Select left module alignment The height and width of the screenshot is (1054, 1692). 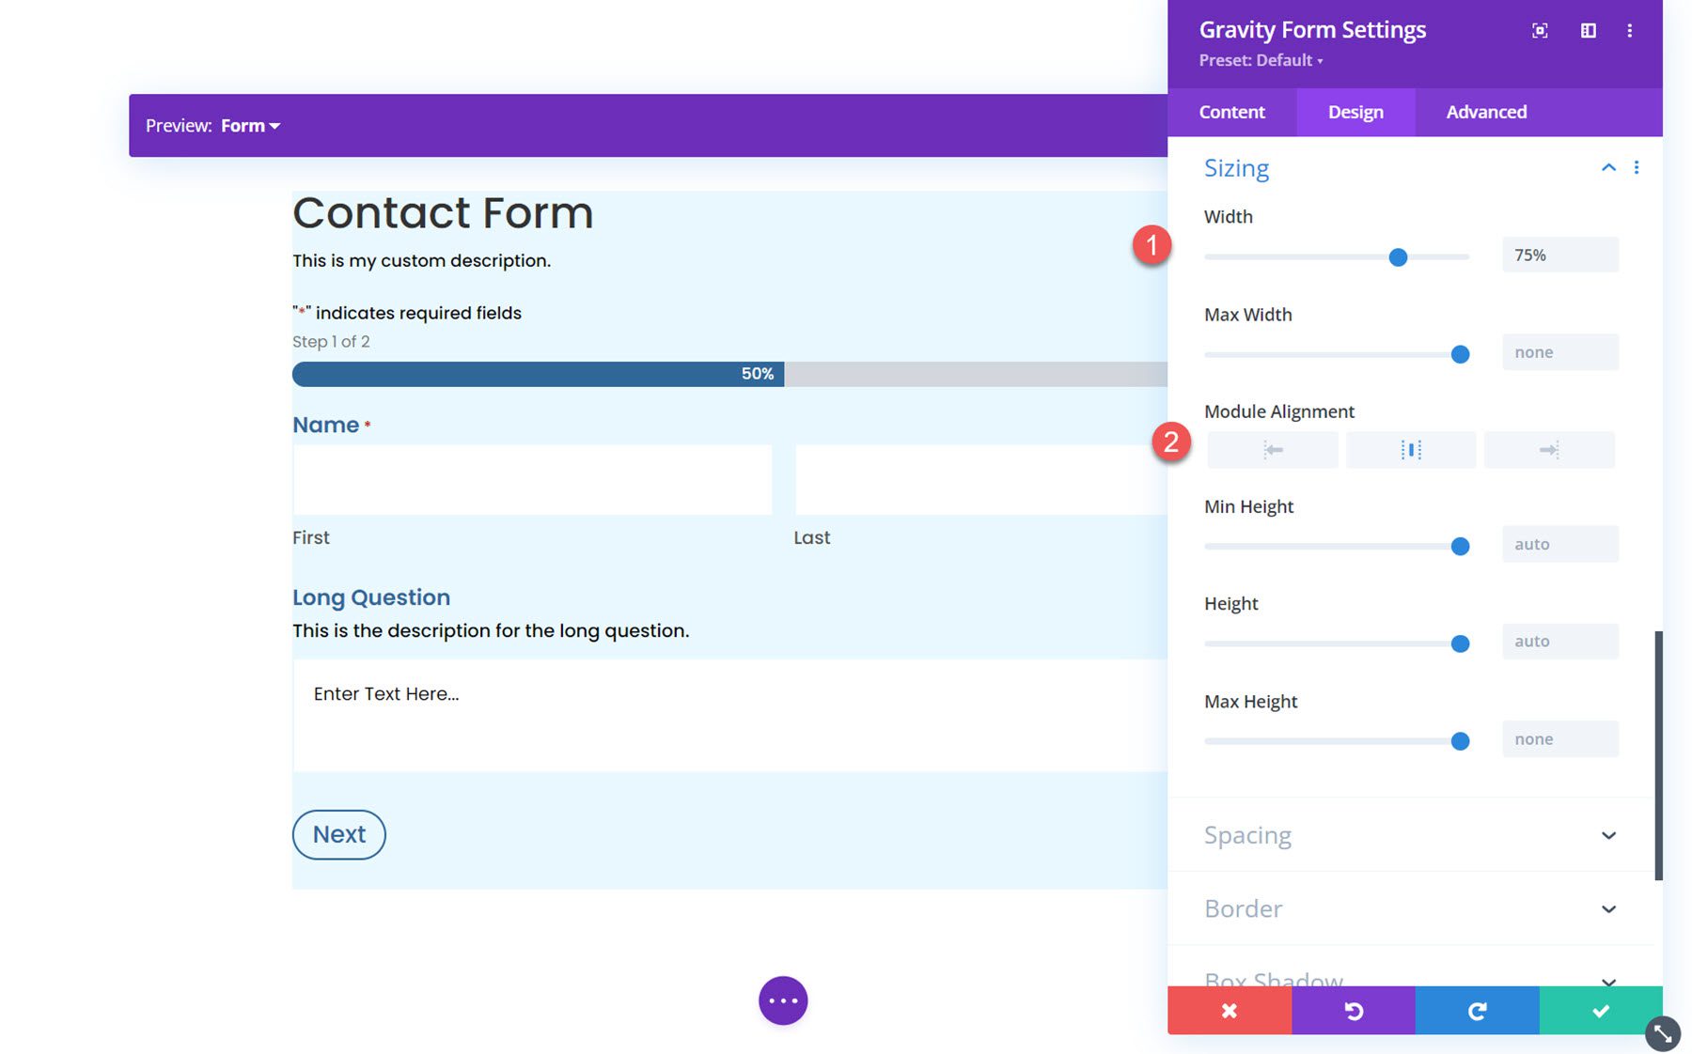coord(1272,449)
